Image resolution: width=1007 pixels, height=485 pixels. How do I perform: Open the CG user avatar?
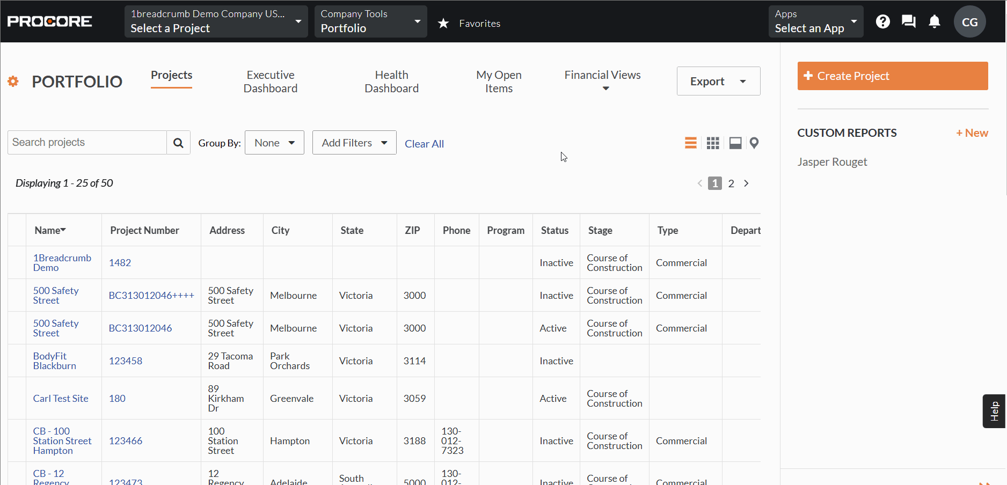970,21
